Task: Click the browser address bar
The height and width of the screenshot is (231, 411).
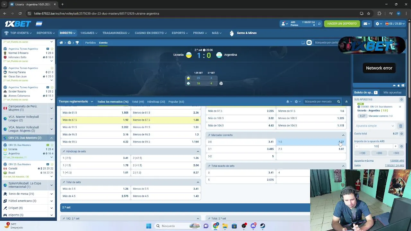Action: pos(193,13)
